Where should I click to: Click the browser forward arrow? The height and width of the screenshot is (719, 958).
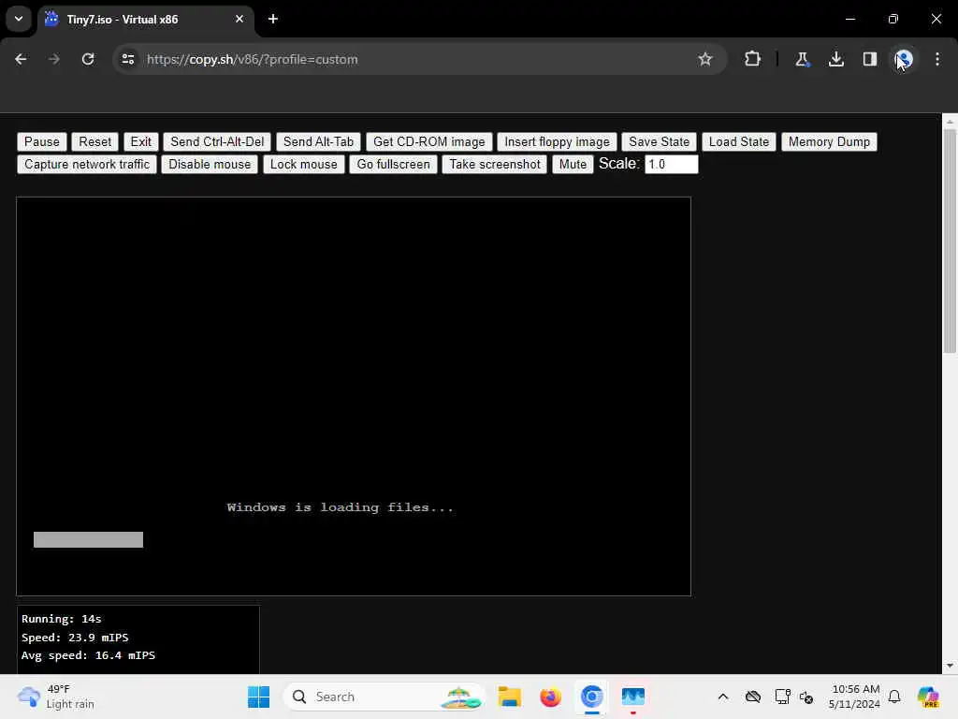coord(53,59)
